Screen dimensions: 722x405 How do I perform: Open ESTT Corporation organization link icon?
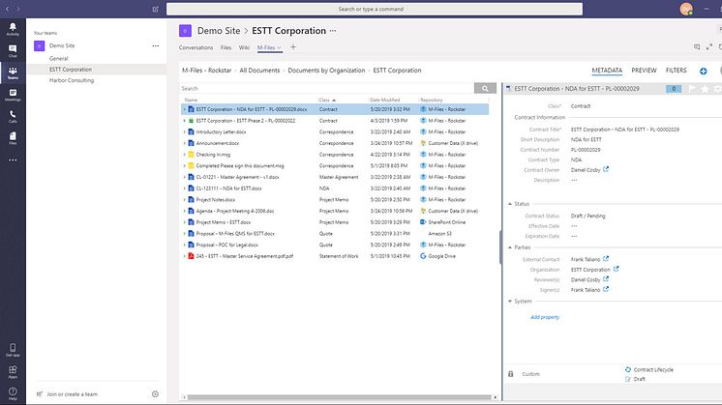[617, 270]
